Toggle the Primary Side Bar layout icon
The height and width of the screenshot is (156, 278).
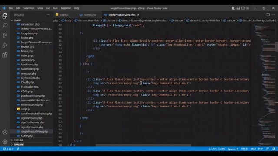234,8
